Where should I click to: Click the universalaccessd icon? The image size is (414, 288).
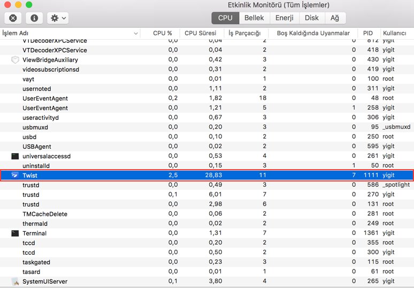(x=15, y=156)
